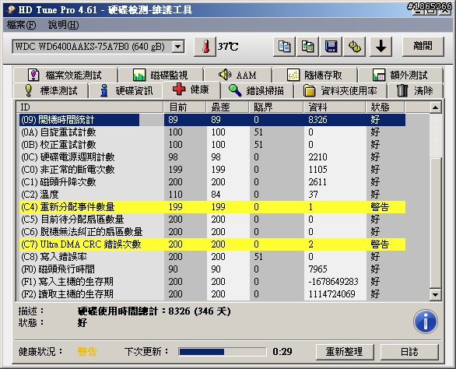Click the 重新整理 refresh button
This screenshot has height=369, width=456.
(345, 352)
